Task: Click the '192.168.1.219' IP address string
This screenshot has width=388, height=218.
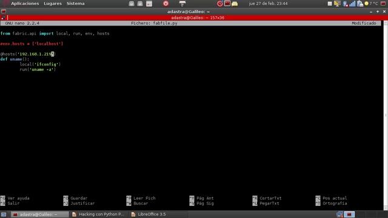Action: [35, 54]
